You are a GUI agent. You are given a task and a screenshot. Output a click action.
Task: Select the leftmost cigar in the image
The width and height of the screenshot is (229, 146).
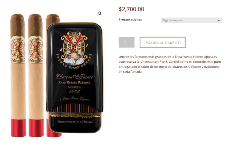18,75
